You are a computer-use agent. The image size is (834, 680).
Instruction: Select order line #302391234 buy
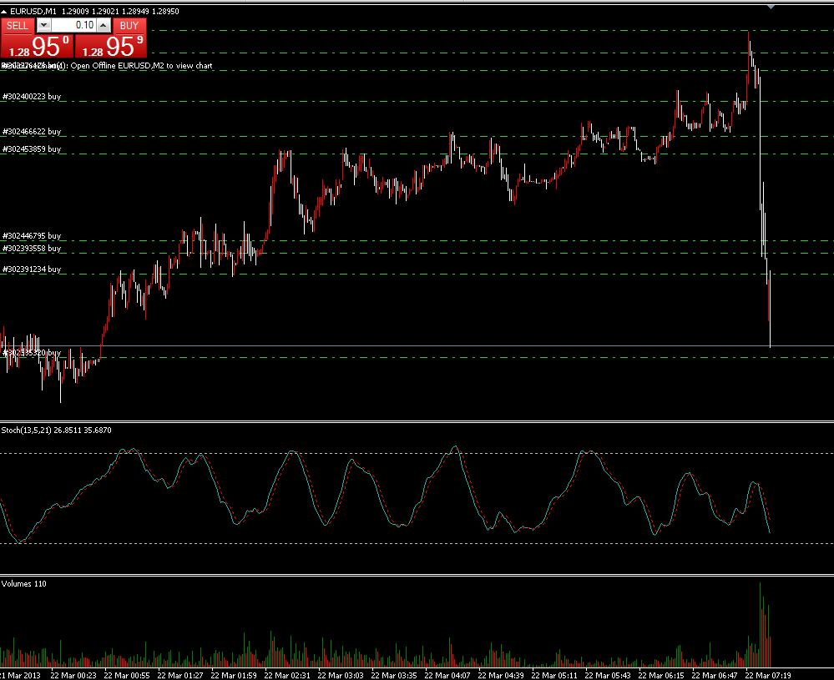(32, 269)
